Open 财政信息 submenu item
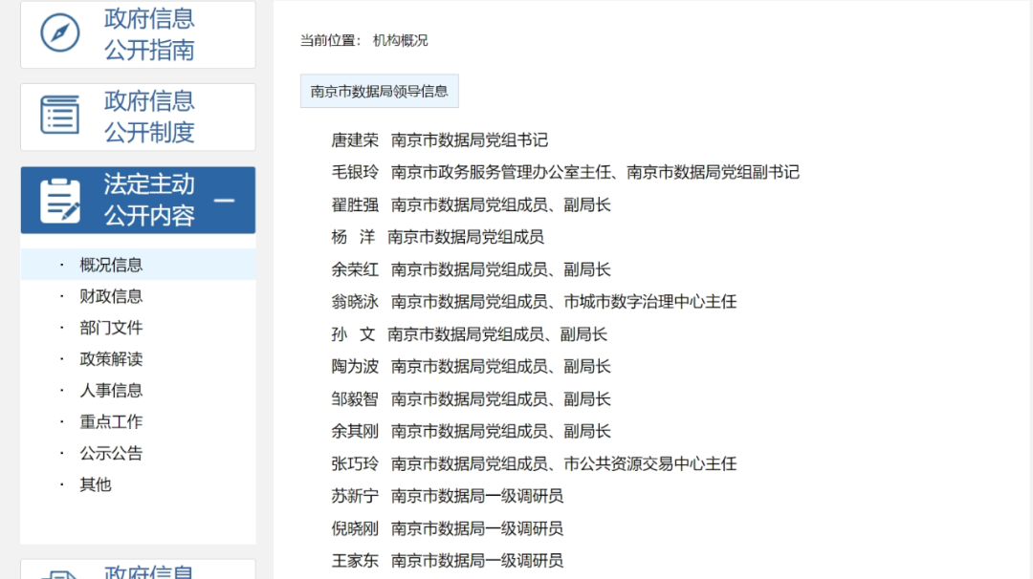The image size is (1033, 579). click(x=111, y=296)
